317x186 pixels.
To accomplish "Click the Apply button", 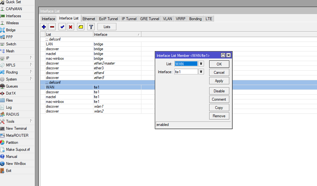I will click(x=219, y=81).
